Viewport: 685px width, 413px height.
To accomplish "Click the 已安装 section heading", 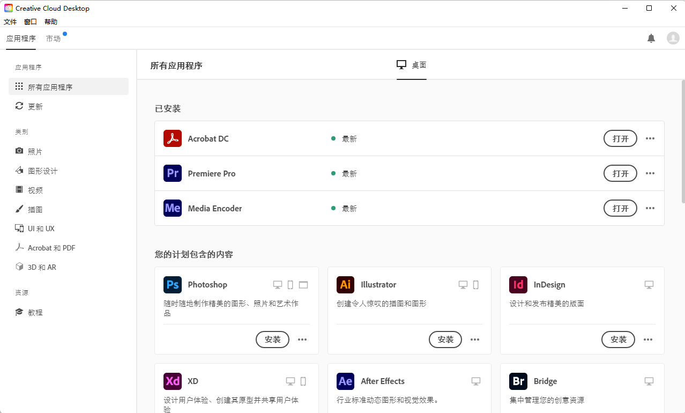I will pos(168,109).
